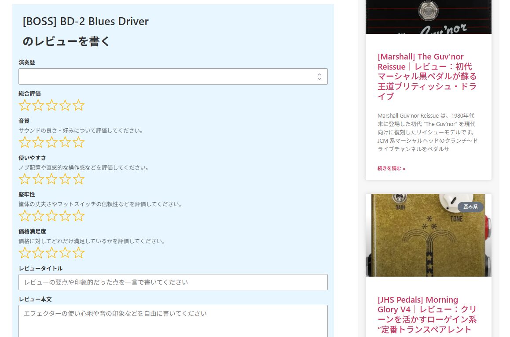
Task: Choose five stars for 使いやすさ
Action: tap(78, 179)
